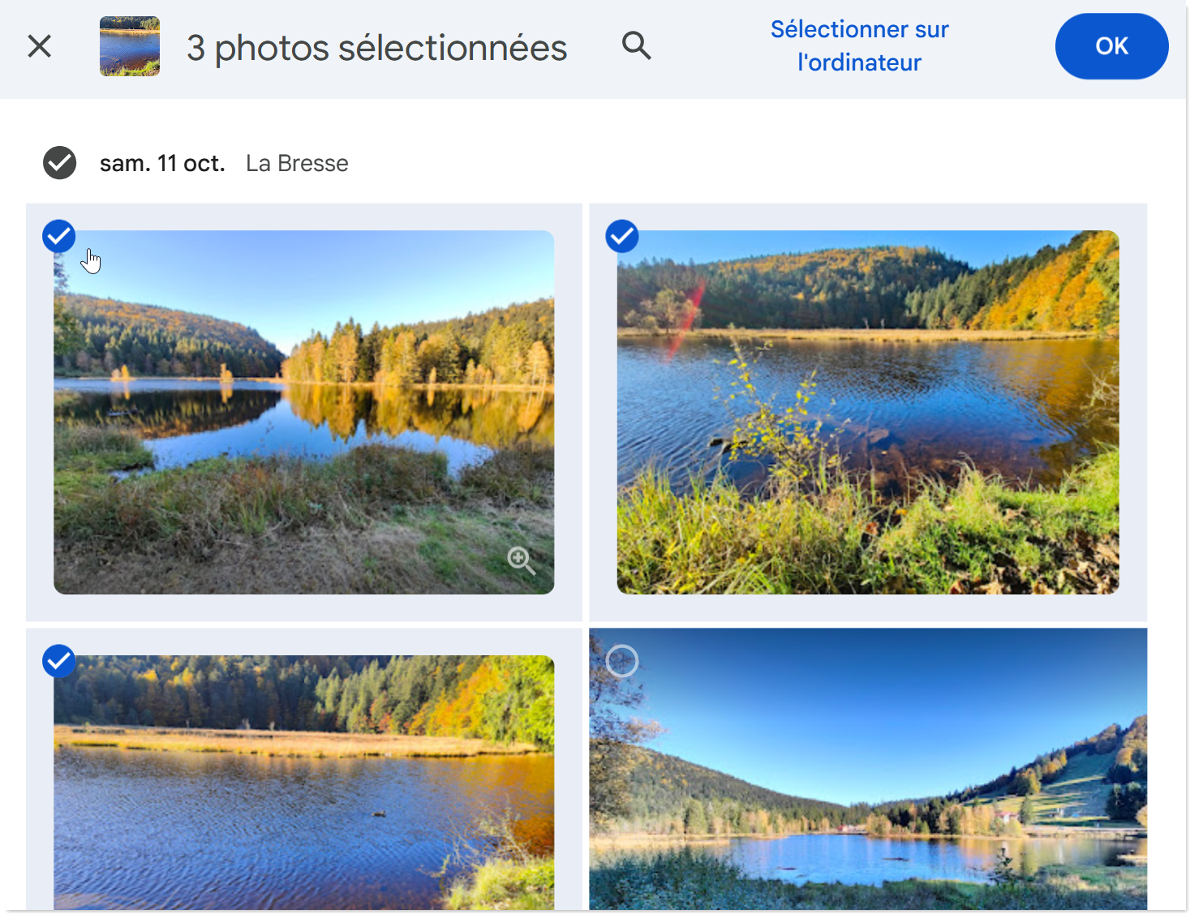Screen dimensions: 1190x914
Task: Uncheck the blue checkmark on the lens-flare photo
Action: click(622, 237)
